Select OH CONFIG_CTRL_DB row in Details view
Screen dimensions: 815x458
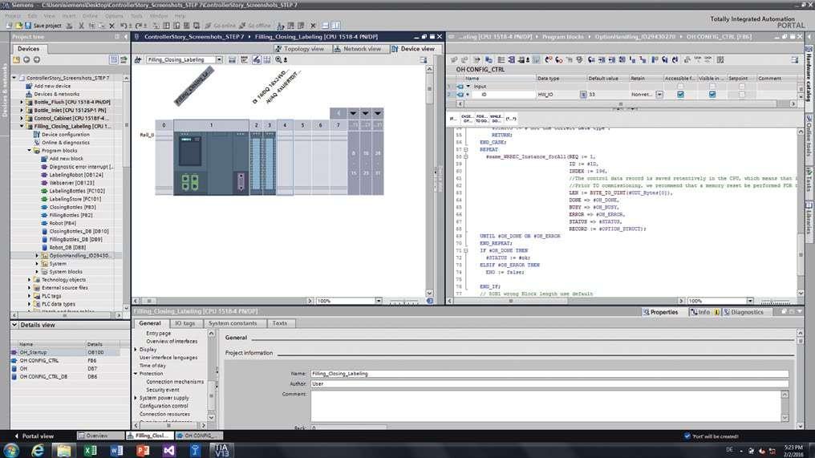point(64,376)
